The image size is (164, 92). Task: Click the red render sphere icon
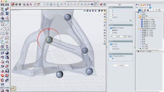coord(101,4)
